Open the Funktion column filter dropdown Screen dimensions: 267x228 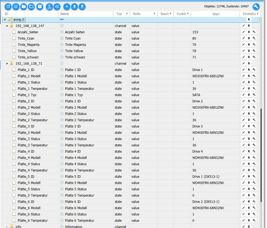coord(188,14)
